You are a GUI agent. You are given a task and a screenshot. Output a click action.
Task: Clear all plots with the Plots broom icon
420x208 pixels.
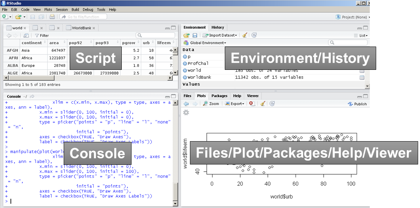(263, 104)
